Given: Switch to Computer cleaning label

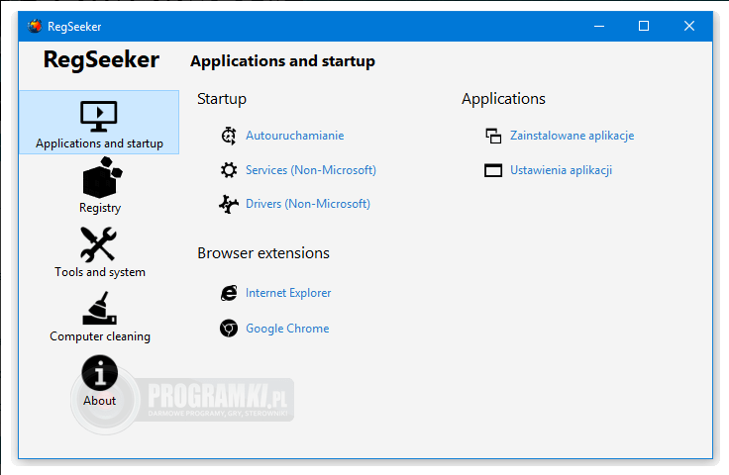Looking at the screenshot, I should [x=100, y=336].
